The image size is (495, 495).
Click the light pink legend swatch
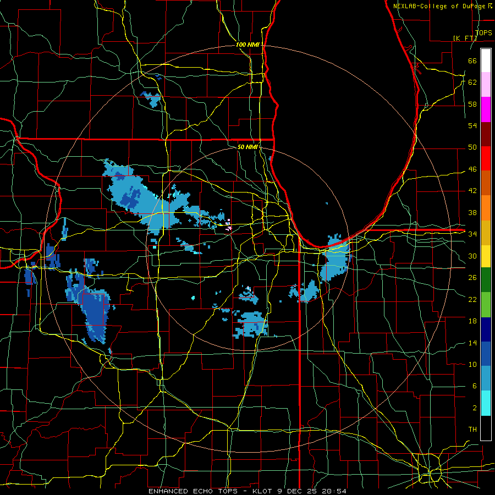486,85
